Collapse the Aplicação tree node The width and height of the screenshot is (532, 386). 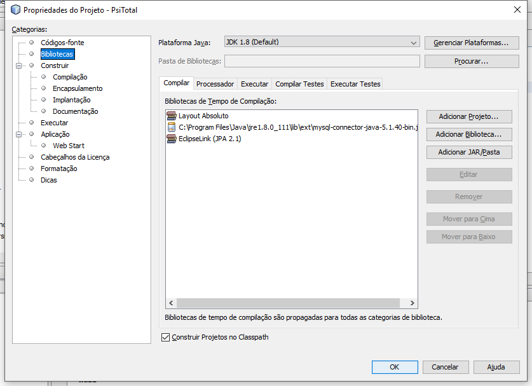[x=19, y=134]
